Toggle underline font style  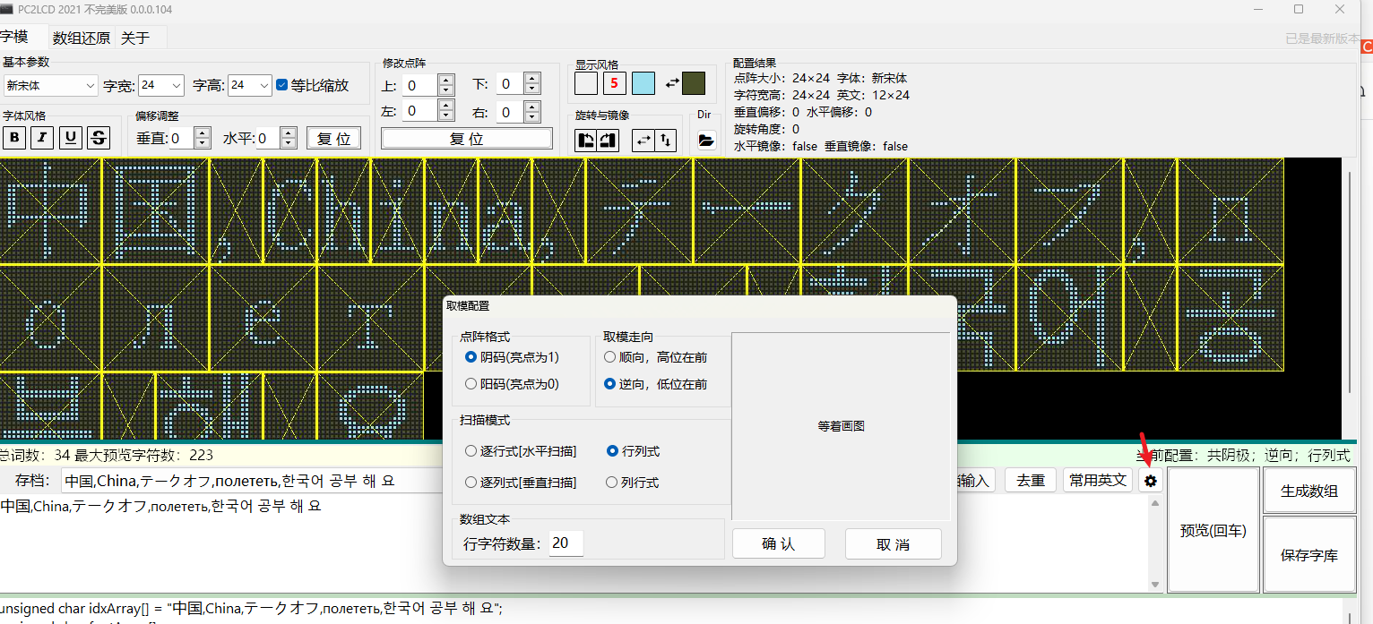point(71,138)
